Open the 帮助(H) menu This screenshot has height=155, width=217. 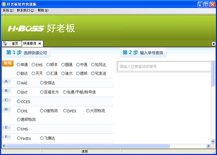[43, 11]
